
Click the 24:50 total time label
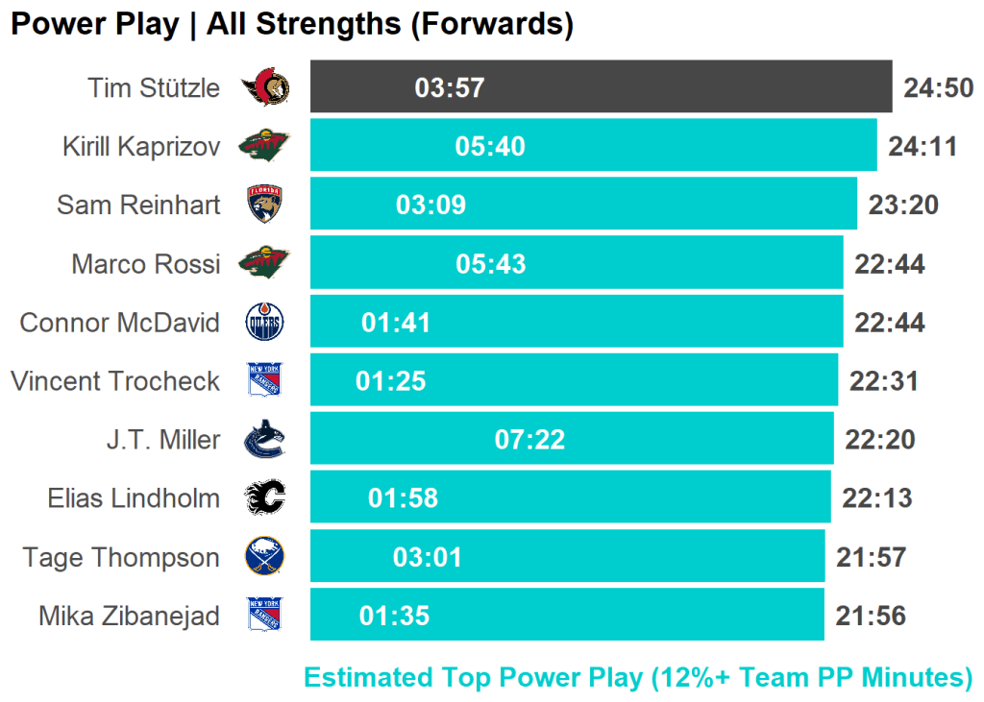point(938,88)
